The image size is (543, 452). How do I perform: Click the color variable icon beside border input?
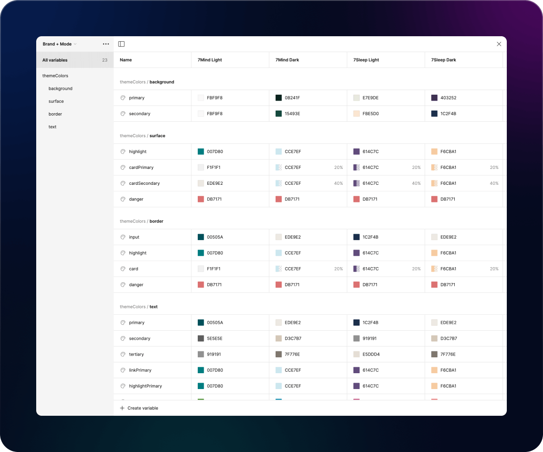point(123,237)
